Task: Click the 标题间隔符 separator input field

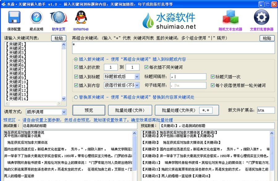Action: tap(188, 77)
